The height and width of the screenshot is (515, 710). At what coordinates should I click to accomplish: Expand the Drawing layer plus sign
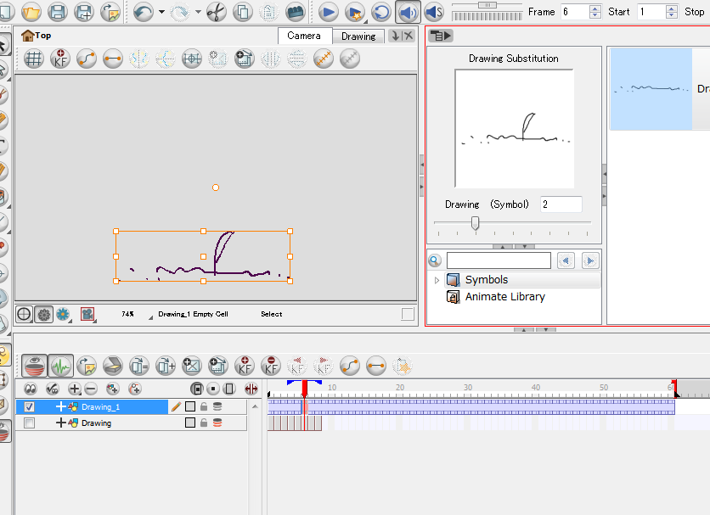click(x=60, y=423)
